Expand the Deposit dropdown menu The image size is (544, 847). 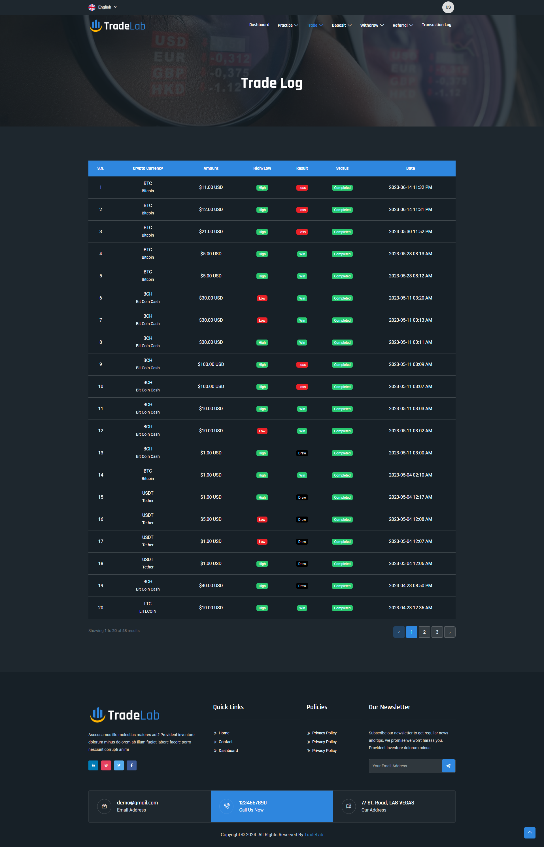point(341,25)
